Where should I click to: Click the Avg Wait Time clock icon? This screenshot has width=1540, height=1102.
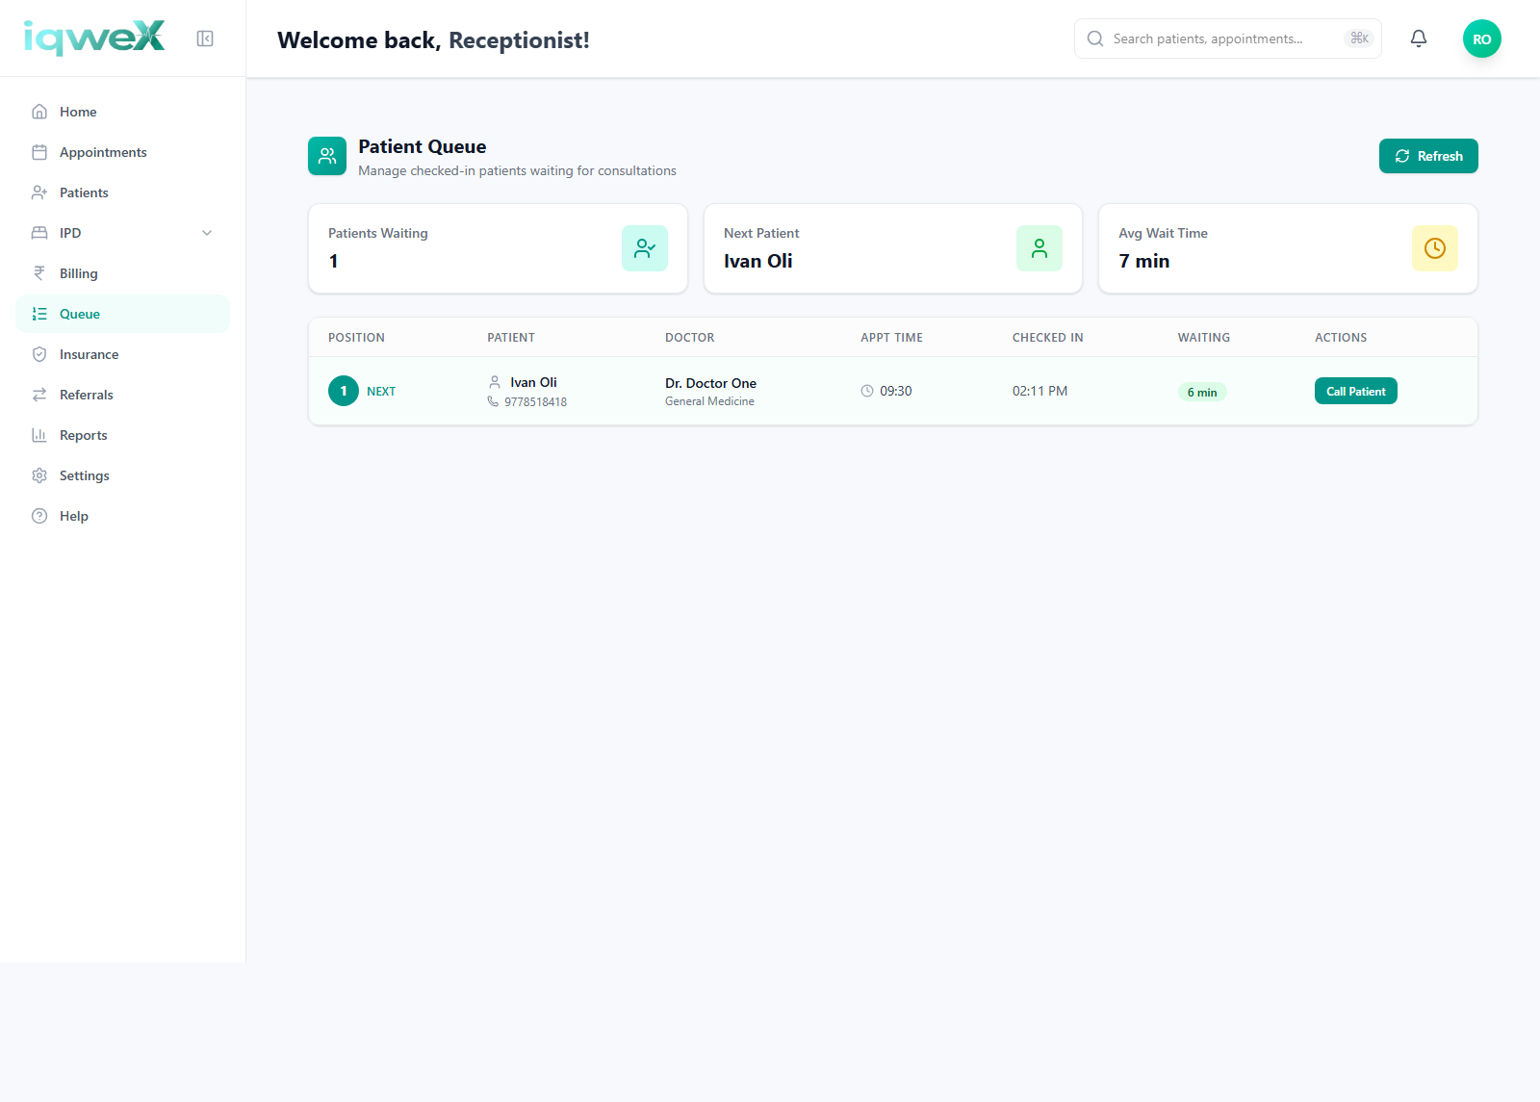1435,248
